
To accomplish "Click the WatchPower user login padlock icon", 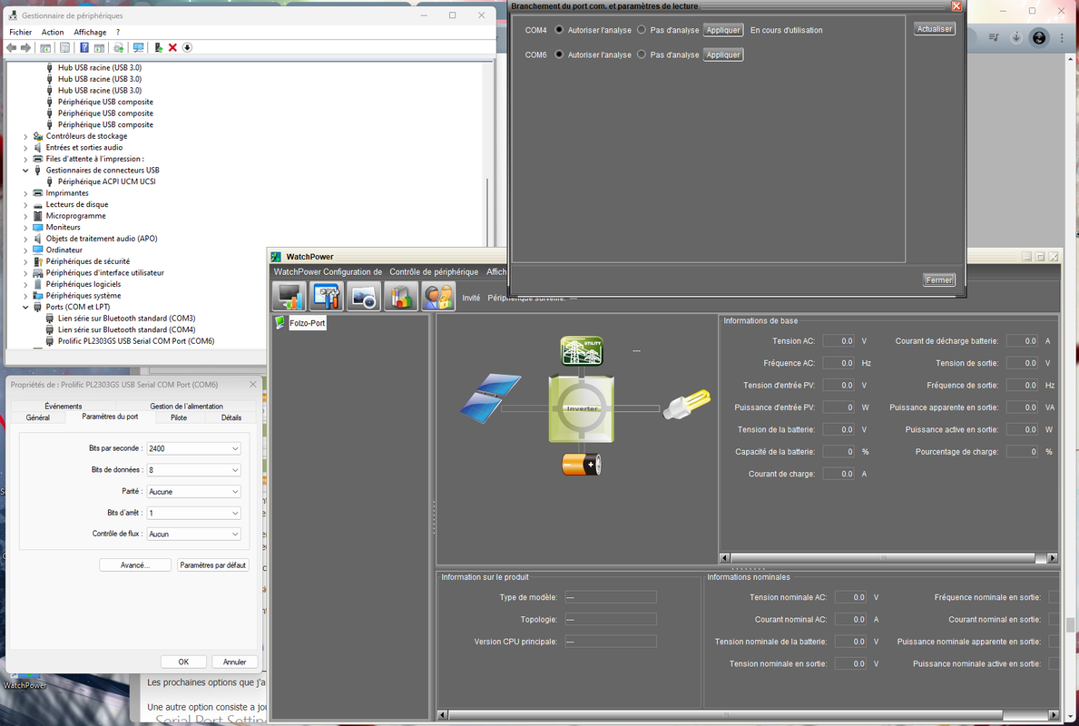I will (437, 297).
